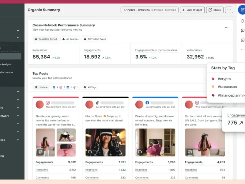Open the blue Compose post icon

pyautogui.click(x=242, y=10)
